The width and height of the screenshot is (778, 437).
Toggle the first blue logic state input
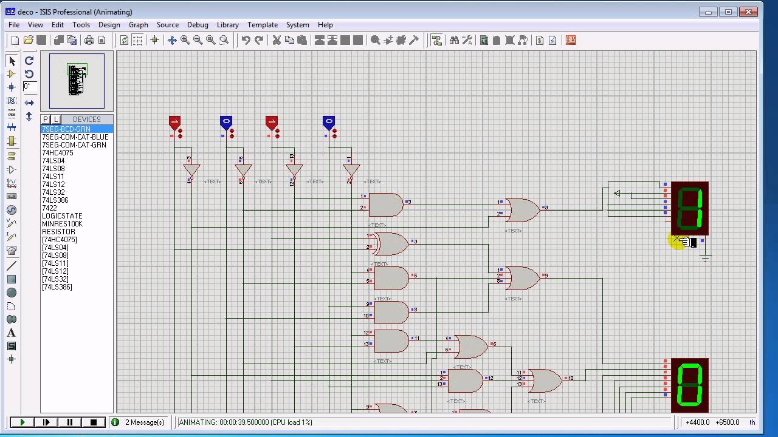click(x=225, y=123)
